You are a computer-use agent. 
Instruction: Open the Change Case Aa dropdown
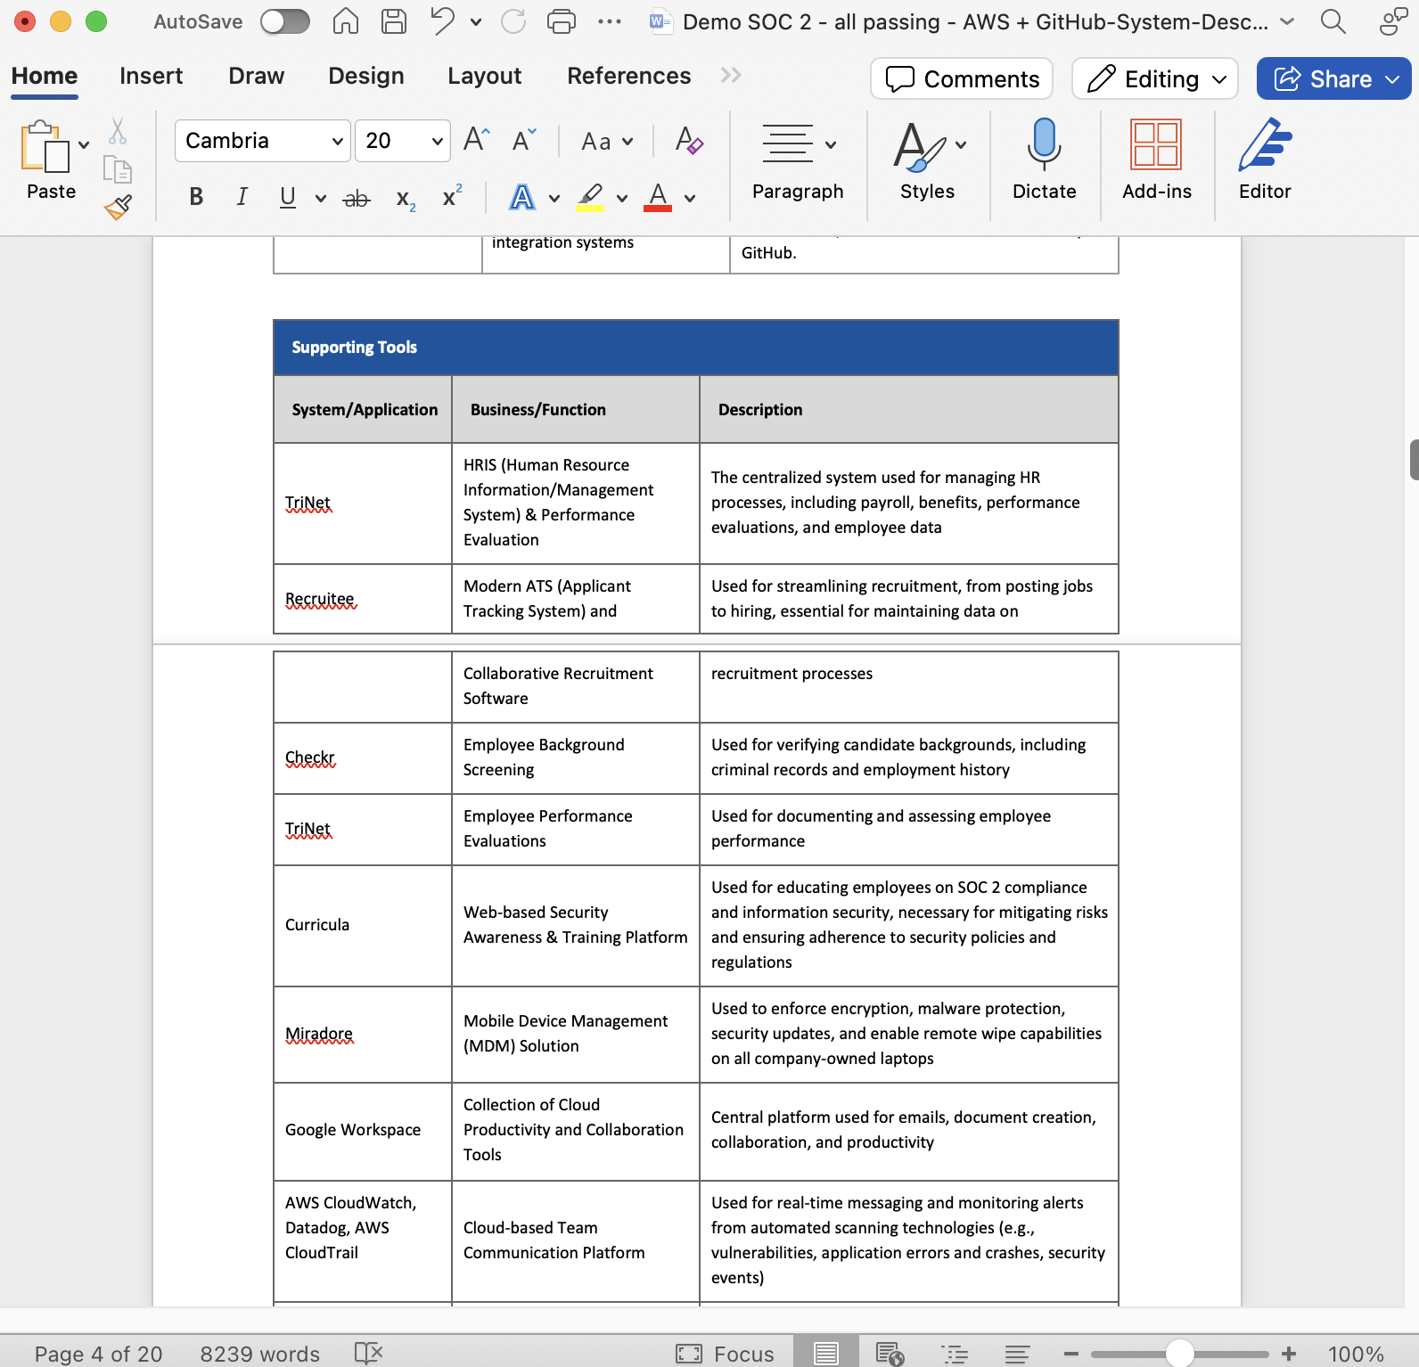coord(606,141)
